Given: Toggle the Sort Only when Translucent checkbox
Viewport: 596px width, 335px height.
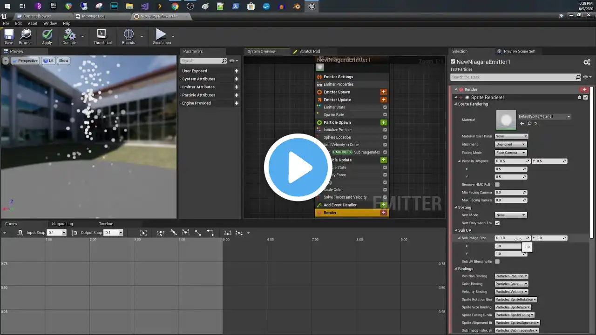Looking at the screenshot, I should 497,223.
